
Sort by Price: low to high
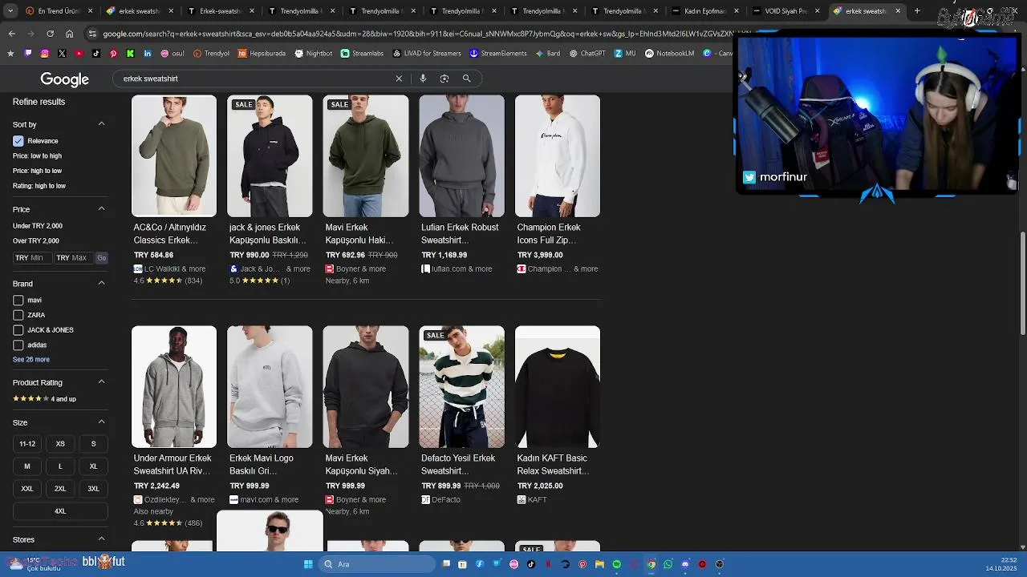point(37,155)
